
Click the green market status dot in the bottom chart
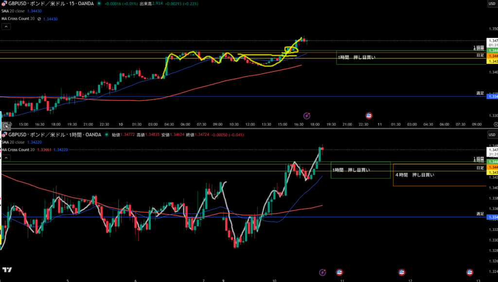click(x=106, y=135)
